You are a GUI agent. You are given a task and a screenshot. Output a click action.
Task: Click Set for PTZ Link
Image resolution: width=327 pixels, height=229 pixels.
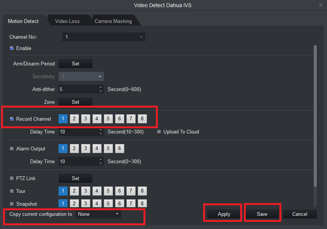point(76,178)
